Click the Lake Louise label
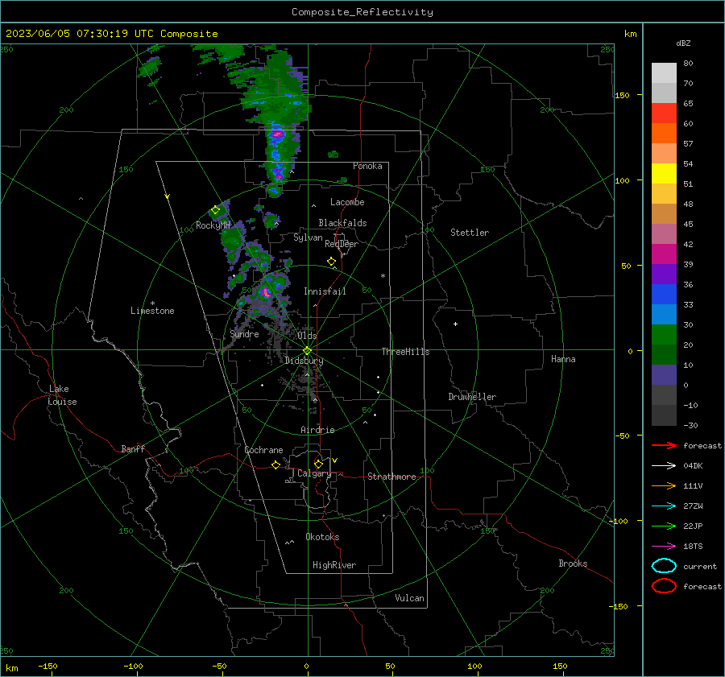This screenshot has height=677, width=725. (x=62, y=395)
